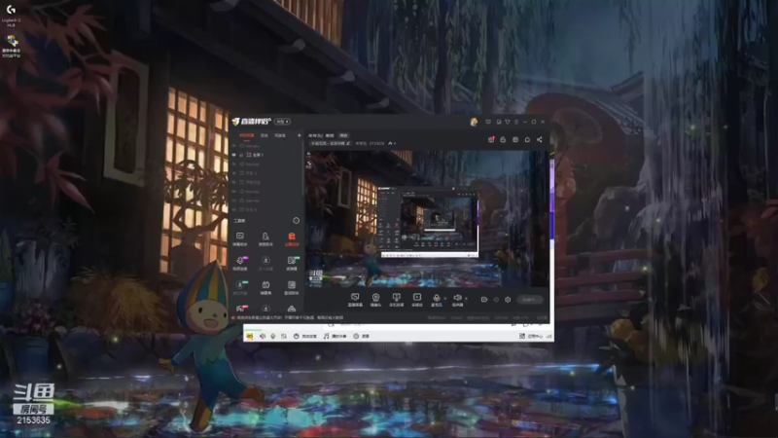This screenshot has height=438, width=778.
Task: Click the lock-shaped icon above the preview
Action: pos(503,139)
